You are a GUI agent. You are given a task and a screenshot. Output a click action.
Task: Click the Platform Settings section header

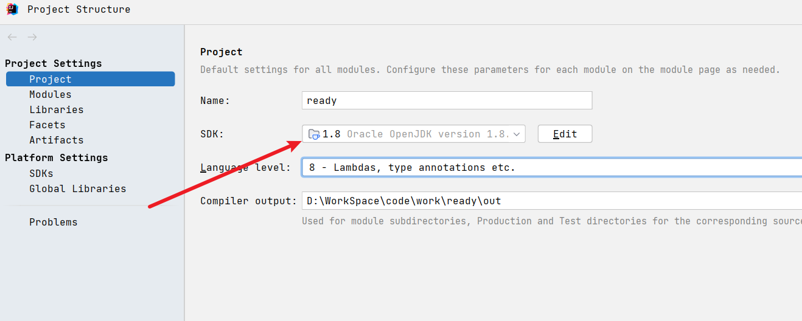[x=57, y=157]
